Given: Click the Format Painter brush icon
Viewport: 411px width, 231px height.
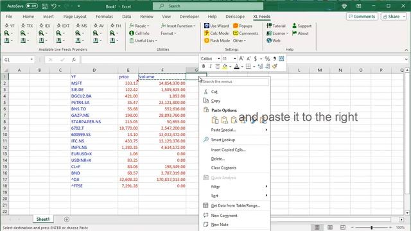Looking at the screenshot, I should (x=275, y=67).
